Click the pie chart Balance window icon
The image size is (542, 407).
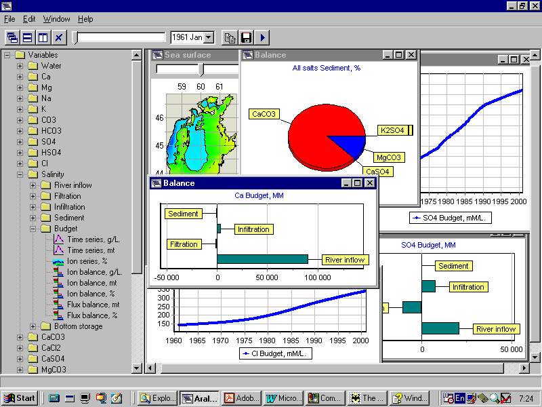pos(247,55)
